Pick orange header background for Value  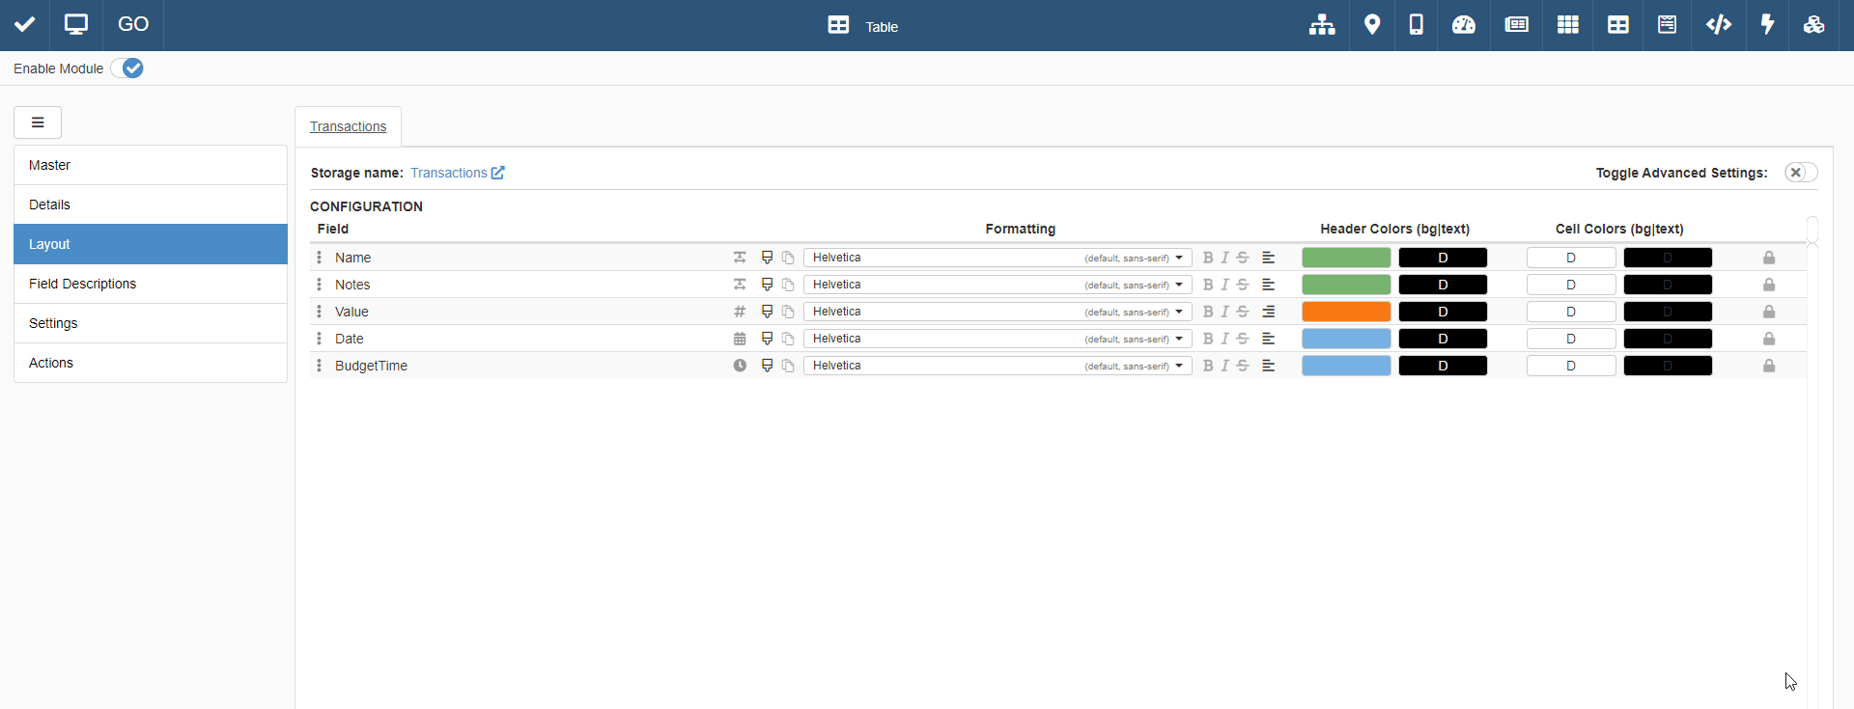tap(1346, 312)
